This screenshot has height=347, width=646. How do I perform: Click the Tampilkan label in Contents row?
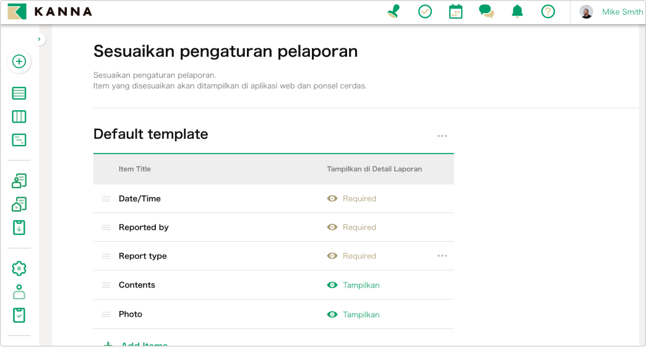(361, 285)
